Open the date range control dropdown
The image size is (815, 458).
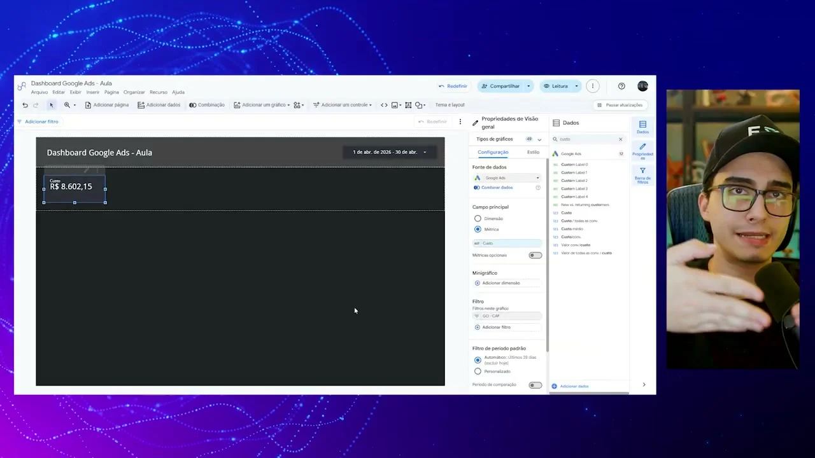[x=389, y=152]
